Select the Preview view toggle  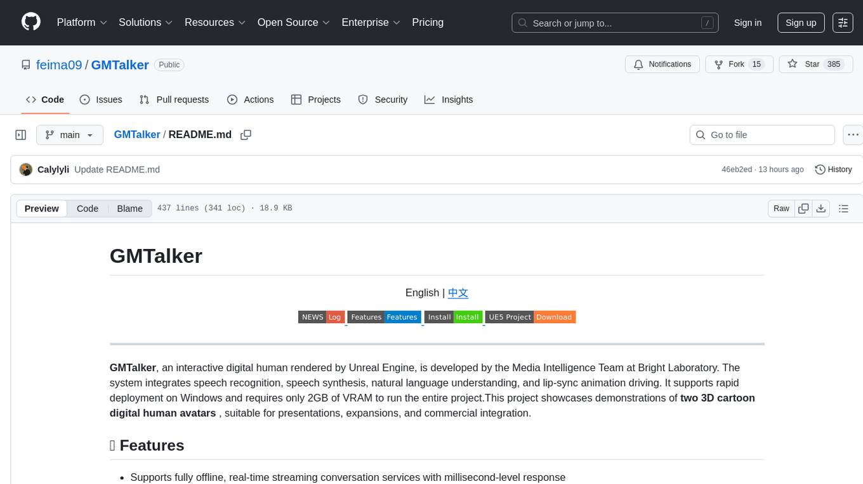pyautogui.click(x=42, y=208)
